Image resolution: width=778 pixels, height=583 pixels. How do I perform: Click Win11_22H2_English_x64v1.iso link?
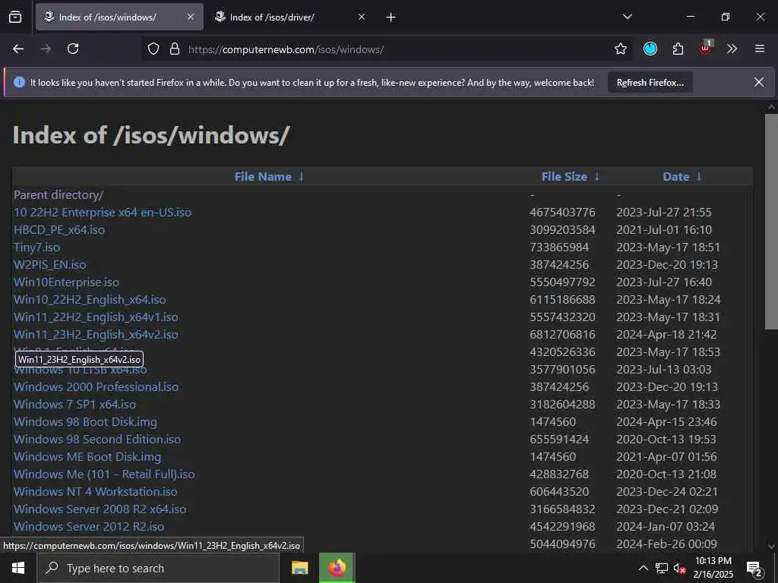96,317
